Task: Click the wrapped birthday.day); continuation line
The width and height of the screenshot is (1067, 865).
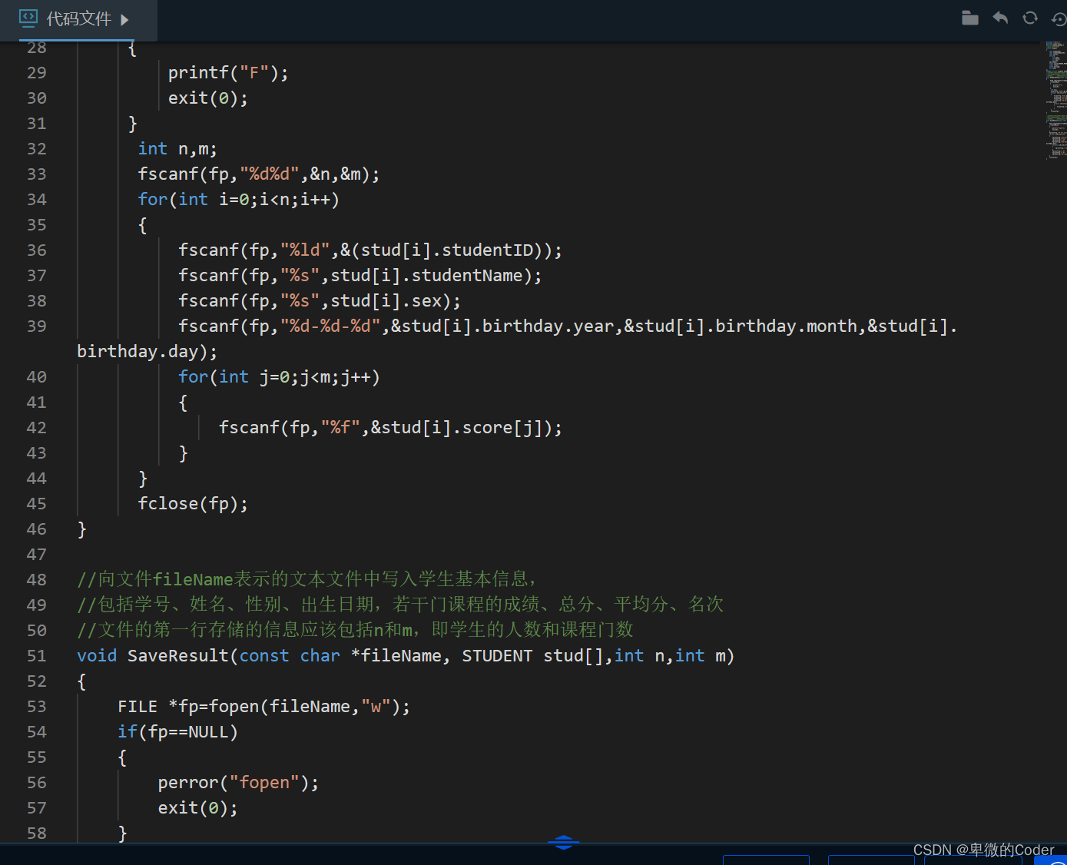Action: tap(147, 352)
